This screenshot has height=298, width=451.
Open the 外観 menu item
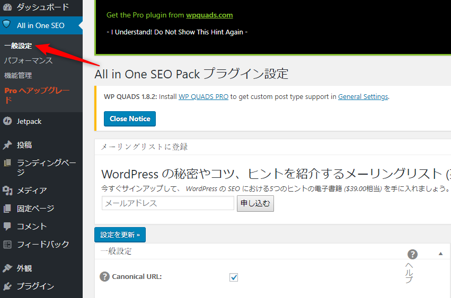click(41, 268)
